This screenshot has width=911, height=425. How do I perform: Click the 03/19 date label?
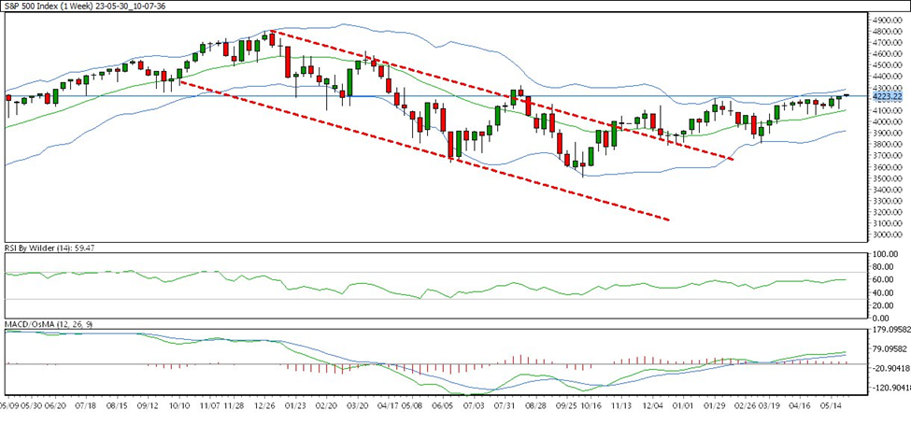tap(769, 404)
